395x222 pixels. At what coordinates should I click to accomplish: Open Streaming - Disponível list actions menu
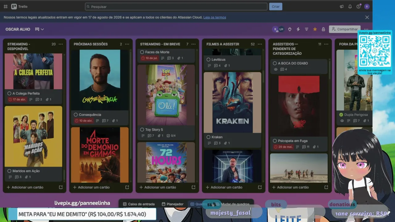(x=61, y=44)
